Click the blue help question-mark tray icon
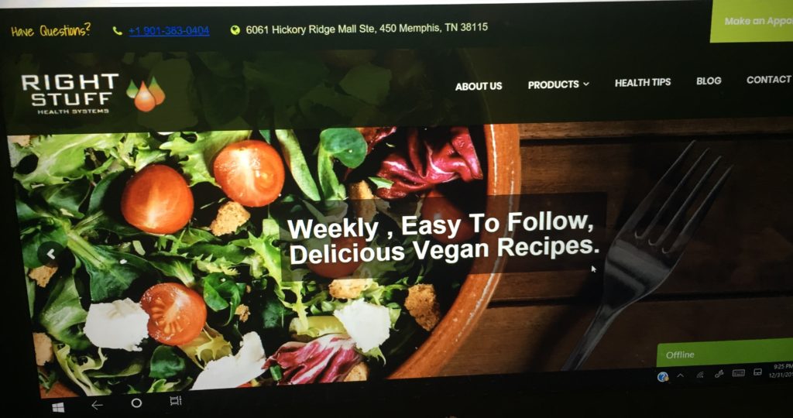The height and width of the screenshot is (418, 793). click(663, 376)
